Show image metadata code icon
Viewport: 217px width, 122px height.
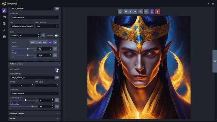146,12
